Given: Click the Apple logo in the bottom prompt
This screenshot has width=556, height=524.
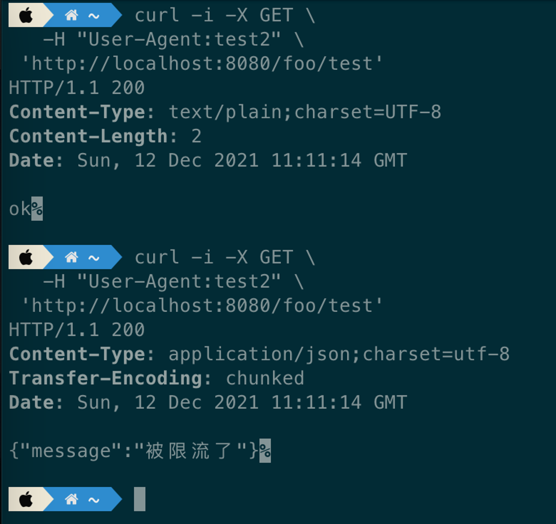Looking at the screenshot, I should tap(26, 499).
